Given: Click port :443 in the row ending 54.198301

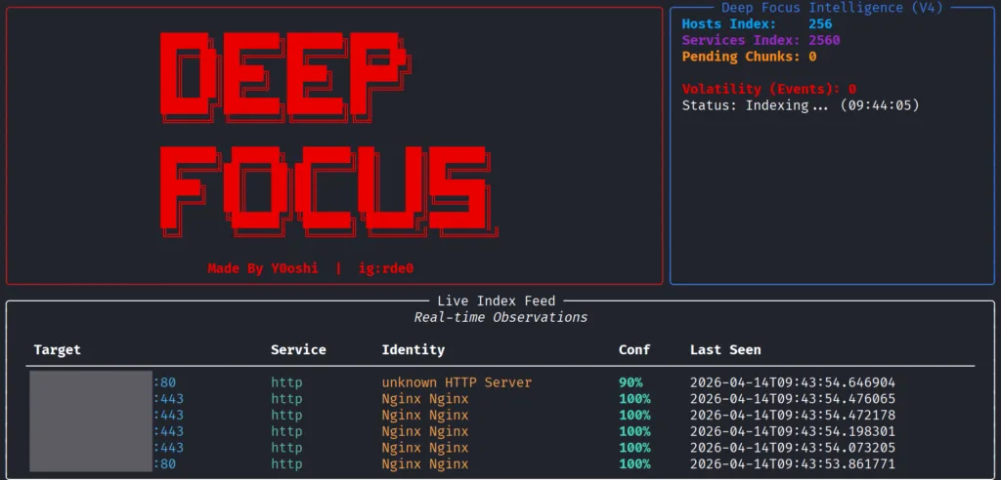Looking at the screenshot, I should click(168, 431).
